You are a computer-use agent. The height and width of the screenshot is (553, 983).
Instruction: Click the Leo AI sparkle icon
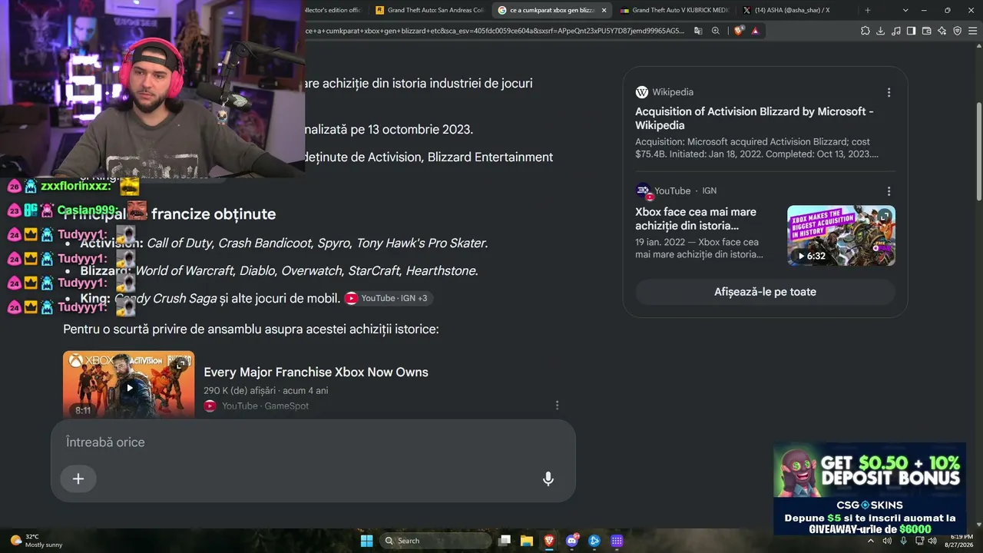click(x=942, y=31)
